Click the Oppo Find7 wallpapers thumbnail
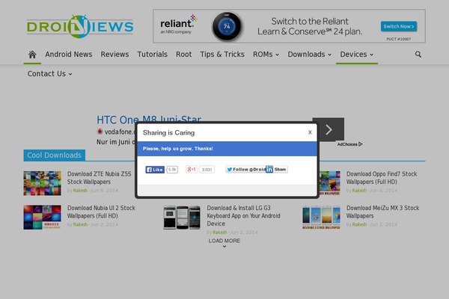Screen dimensions: 449x299 329,183
